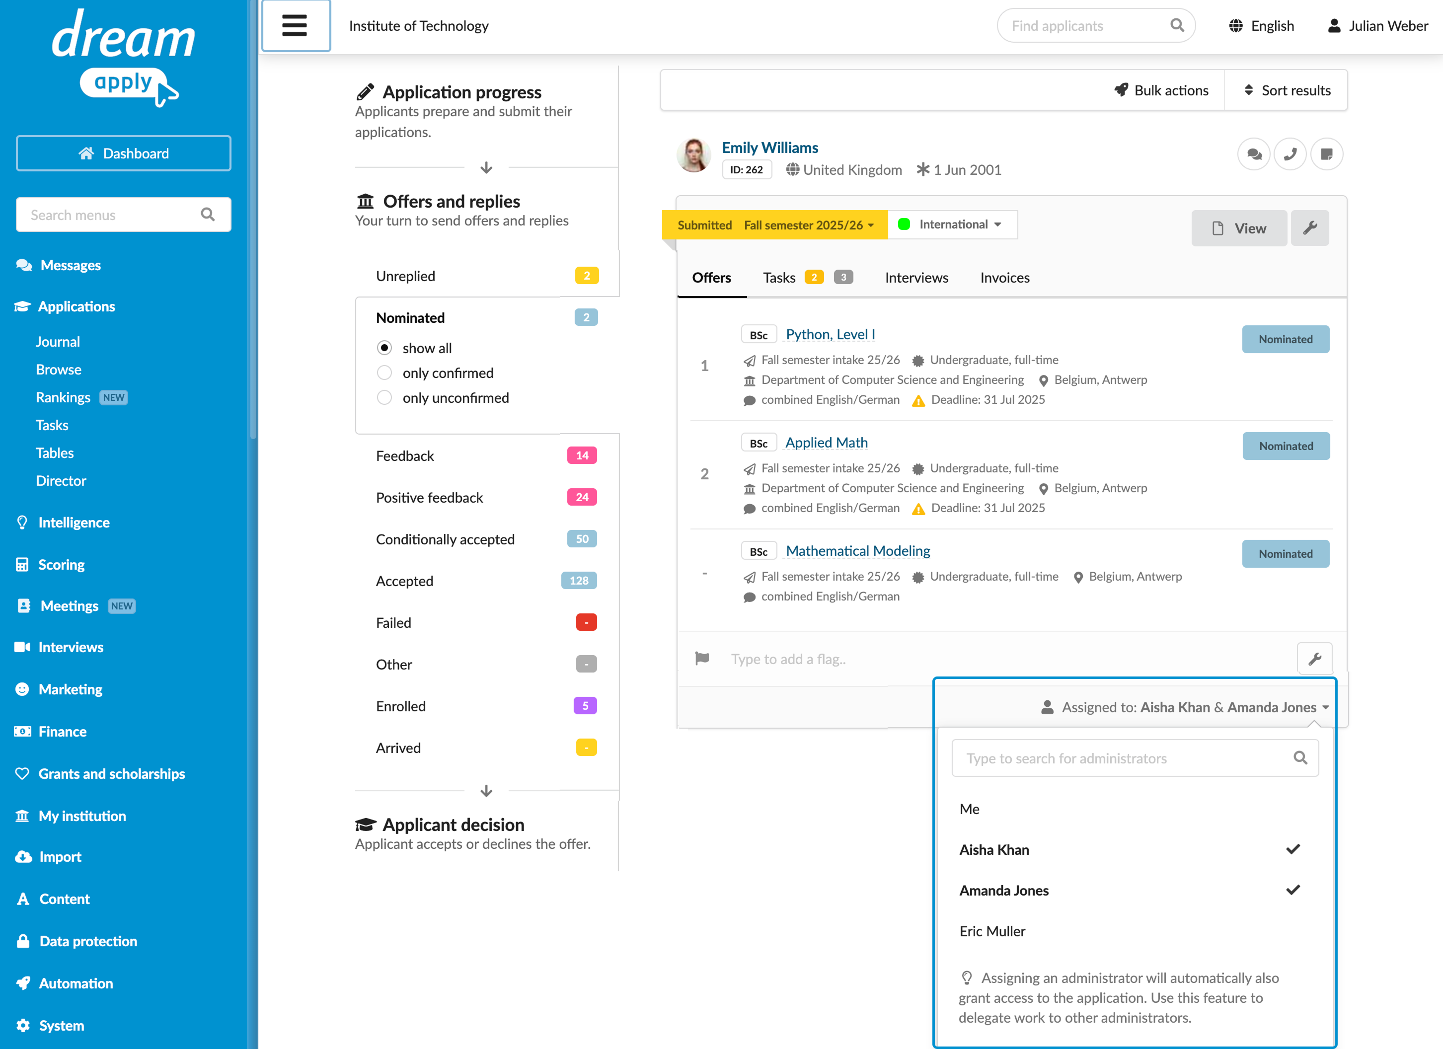Viewport: 1443px width, 1049px height.
Task: Open My institution sidebar section
Action: pyautogui.click(x=82, y=816)
